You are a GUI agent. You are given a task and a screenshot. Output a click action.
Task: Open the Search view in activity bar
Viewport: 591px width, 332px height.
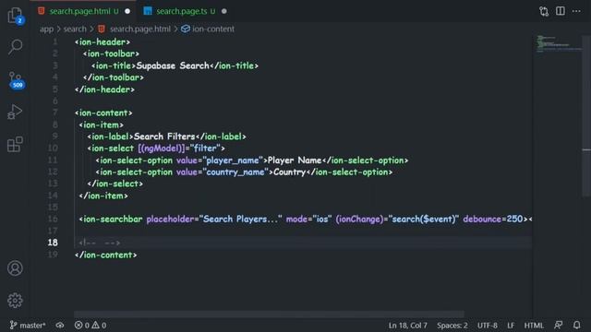tap(16, 47)
